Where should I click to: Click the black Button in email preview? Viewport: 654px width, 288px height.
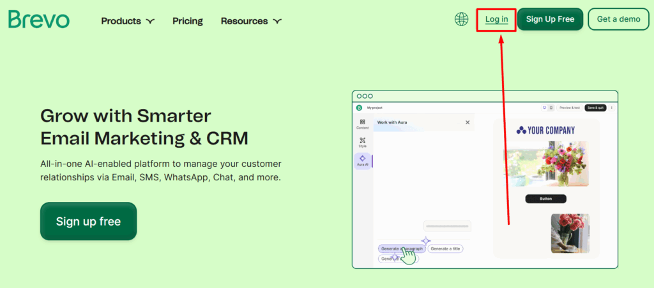click(x=545, y=199)
